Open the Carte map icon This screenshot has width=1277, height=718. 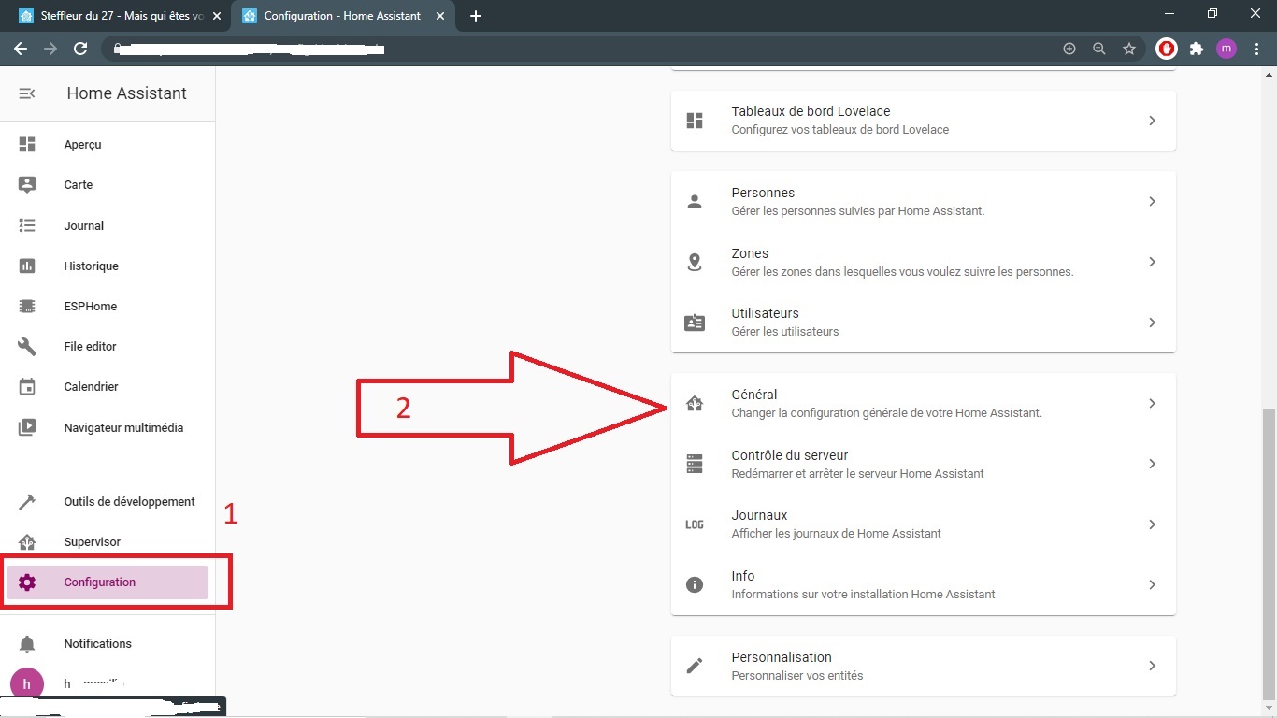click(27, 185)
